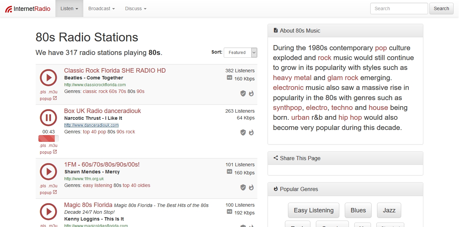Open popup player for Box UK Radio

coord(48,152)
